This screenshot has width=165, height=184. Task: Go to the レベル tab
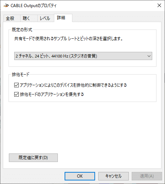45,18
